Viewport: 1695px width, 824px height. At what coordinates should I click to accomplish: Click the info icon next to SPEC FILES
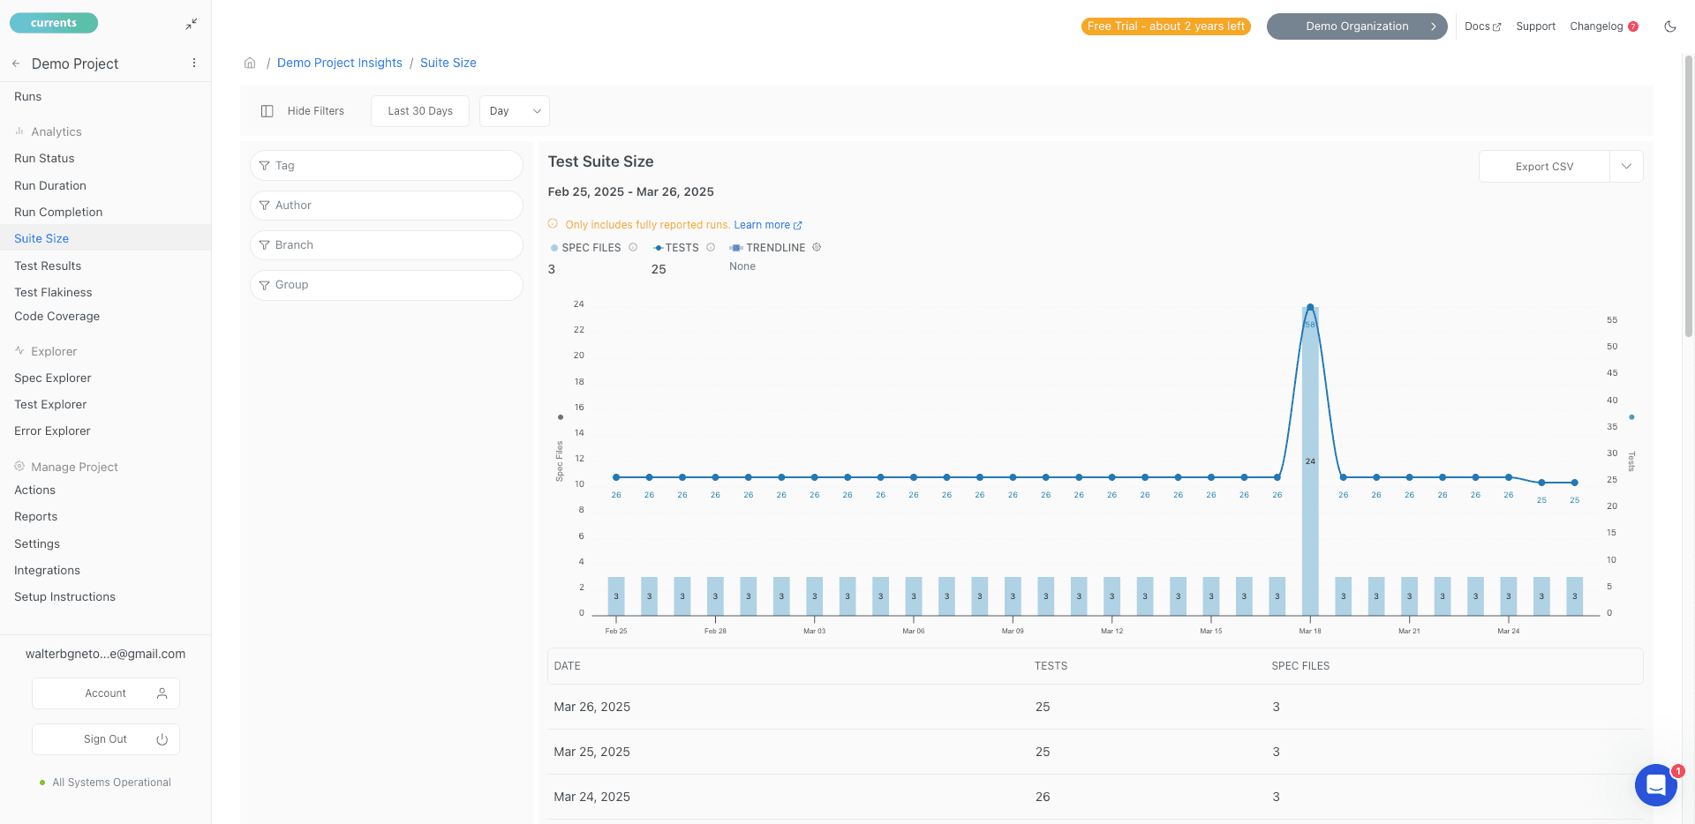tap(633, 248)
